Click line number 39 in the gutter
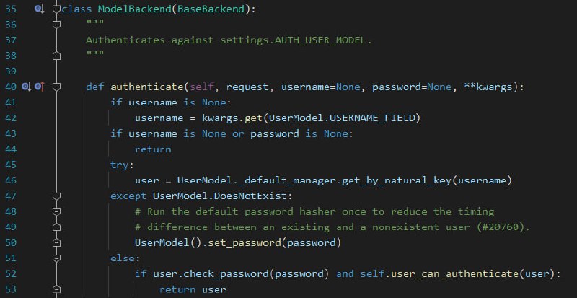The width and height of the screenshot is (577, 298). (11, 71)
